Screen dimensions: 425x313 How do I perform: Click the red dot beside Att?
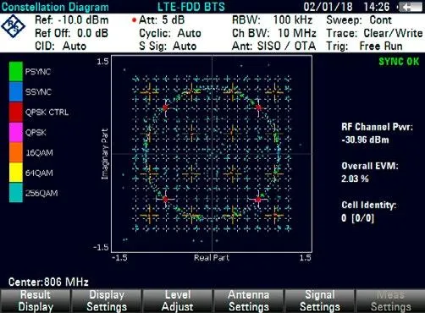(x=135, y=20)
